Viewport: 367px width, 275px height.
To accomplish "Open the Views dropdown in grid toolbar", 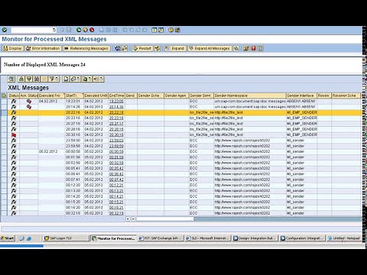I will point(78,79).
